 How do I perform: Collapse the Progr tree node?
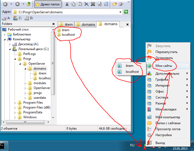click(15, 59)
